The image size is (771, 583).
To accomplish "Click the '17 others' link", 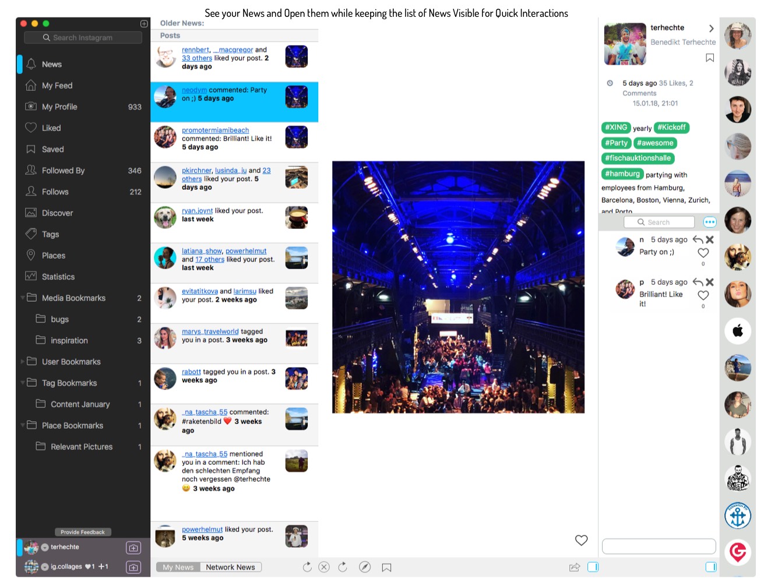I will [x=210, y=260].
